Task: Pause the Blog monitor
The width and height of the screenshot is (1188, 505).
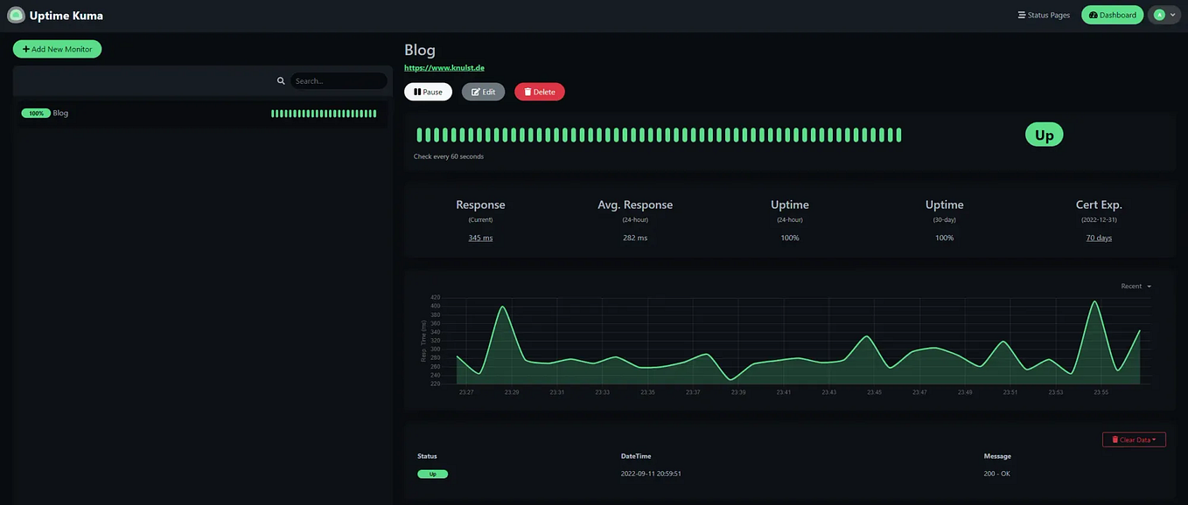Action: [x=428, y=92]
